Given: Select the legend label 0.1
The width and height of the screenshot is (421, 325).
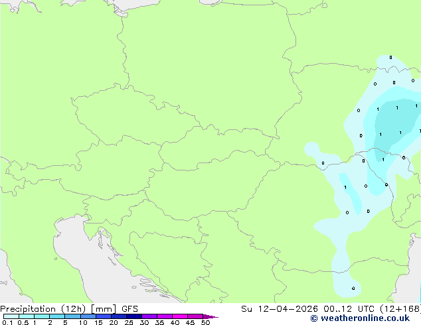Looking at the screenshot, I should (7, 322).
